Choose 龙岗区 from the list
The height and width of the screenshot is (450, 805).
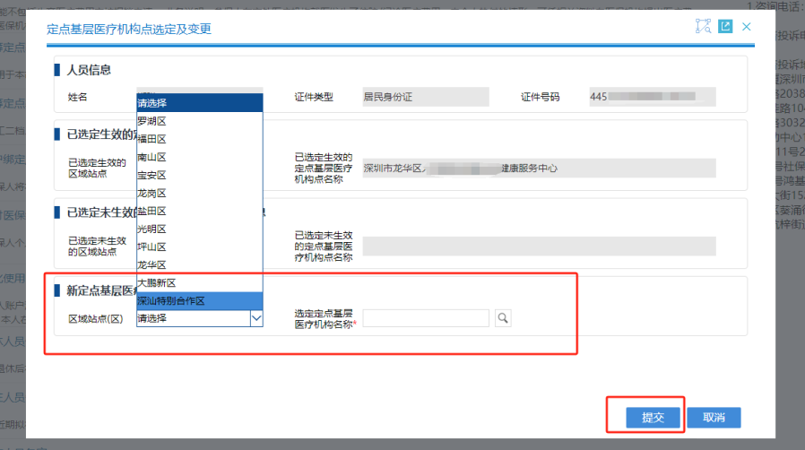152,193
